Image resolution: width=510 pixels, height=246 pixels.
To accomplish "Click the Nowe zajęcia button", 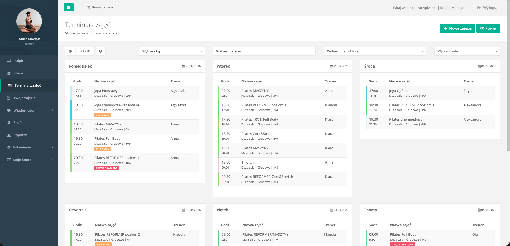I will [x=457, y=28].
